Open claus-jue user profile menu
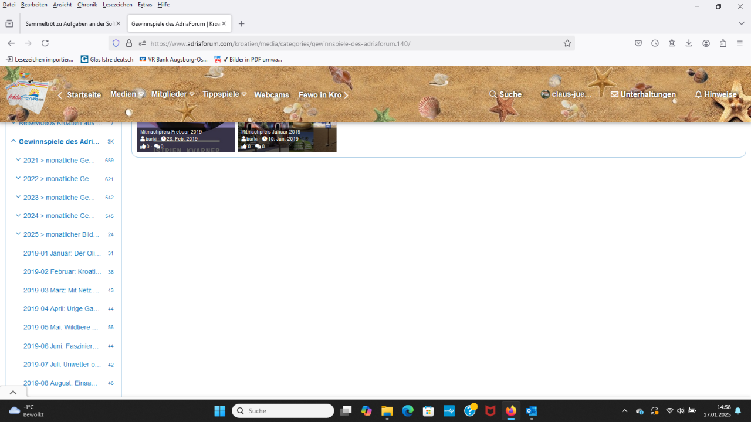This screenshot has height=422, width=751. click(x=566, y=94)
